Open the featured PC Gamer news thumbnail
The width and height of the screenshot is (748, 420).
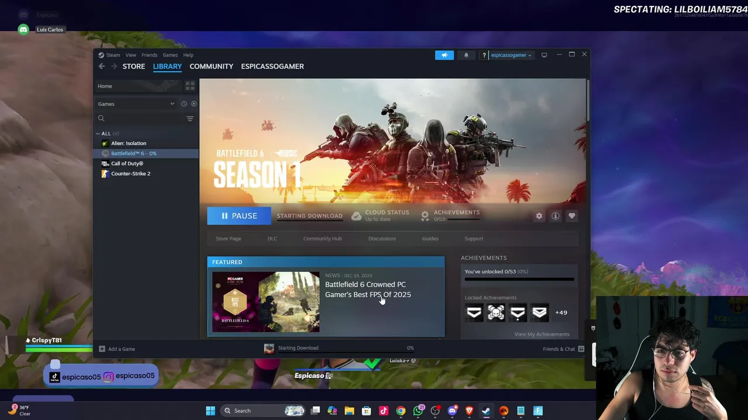click(266, 302)
